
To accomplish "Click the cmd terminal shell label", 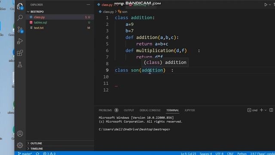I will (253, 110).
